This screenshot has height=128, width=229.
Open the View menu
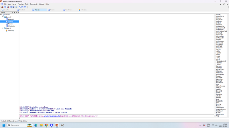9,4
